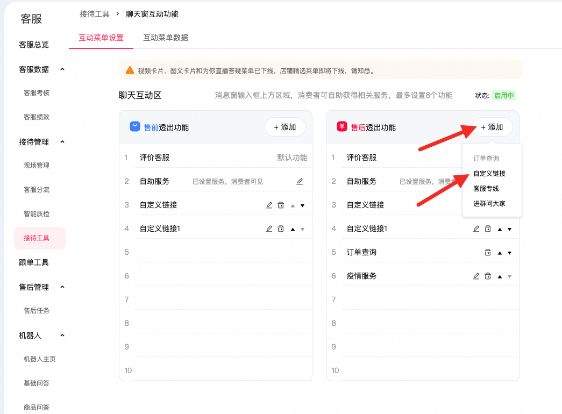Image resolution: width=562 pixels, height=414 pixels.
Task: Select 自定义链接 from the add dropdown
Action: click(489, 174)
